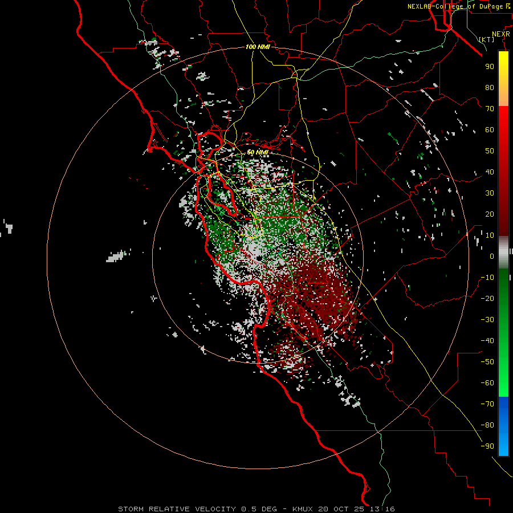Click the positive 10 value on the scale
This screenshot has height=513, width=513.
[x=490, y=235]
